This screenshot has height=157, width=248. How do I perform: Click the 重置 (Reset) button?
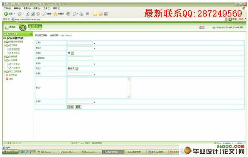click(x=78, y=107)
